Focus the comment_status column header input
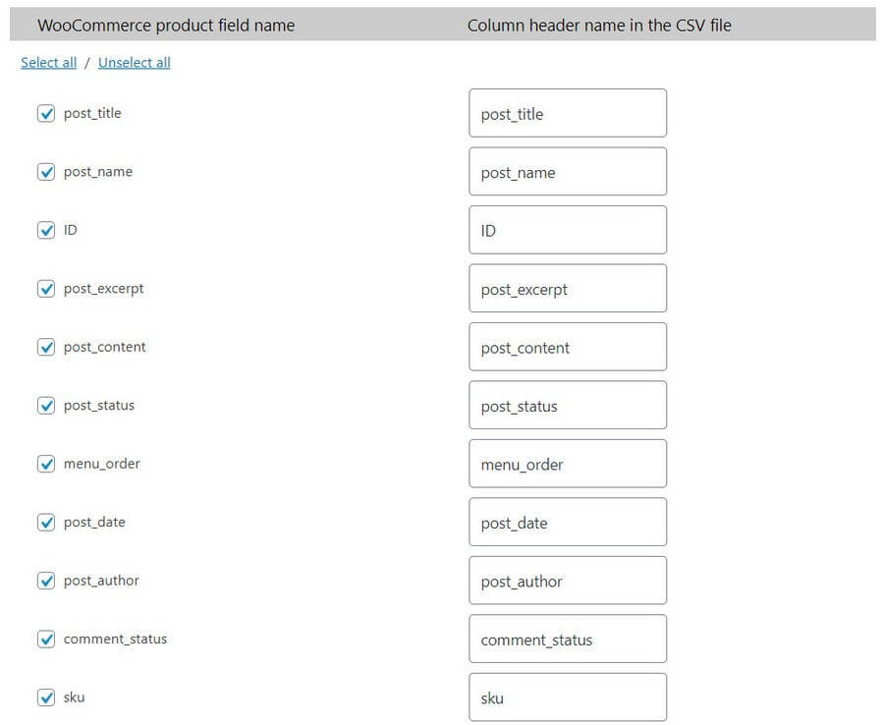This screenshot has width=884, height=725. pos(568,640)
